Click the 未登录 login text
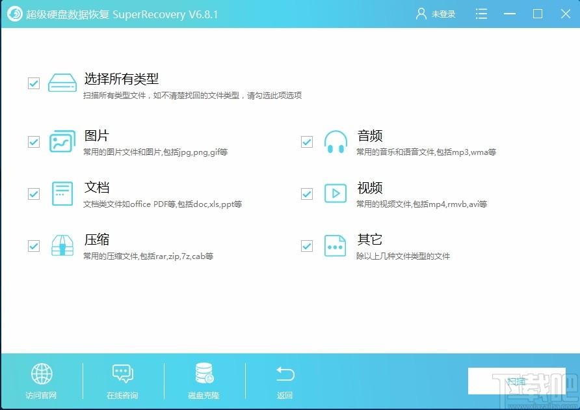This screenshot has height=410, width=580. (443, 14)
